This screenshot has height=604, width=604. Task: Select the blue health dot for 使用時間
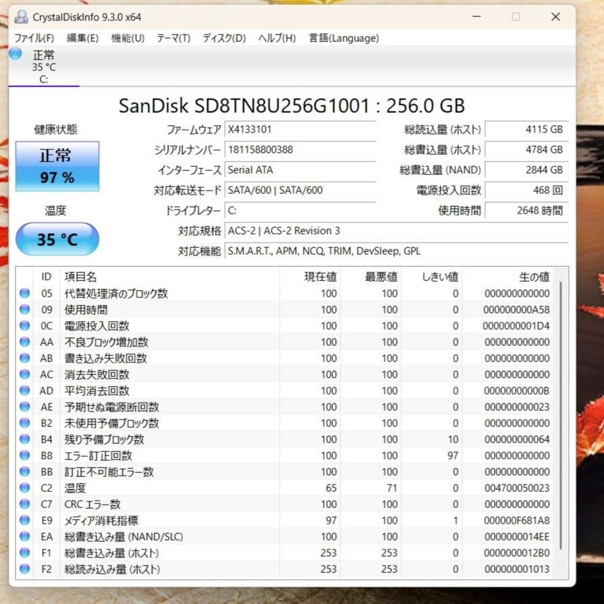click(24, 309)
